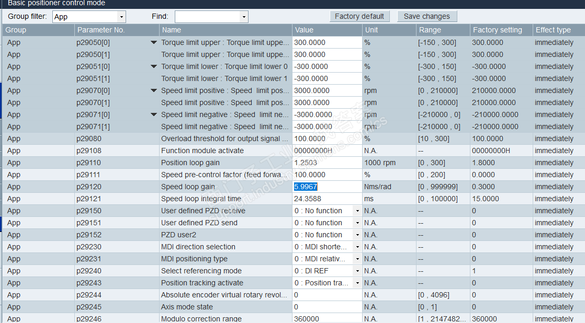This screenshot has height=323, width=585.
Task: Open the p29231 MDI positioning type dropdown
Action: (357, 259)
